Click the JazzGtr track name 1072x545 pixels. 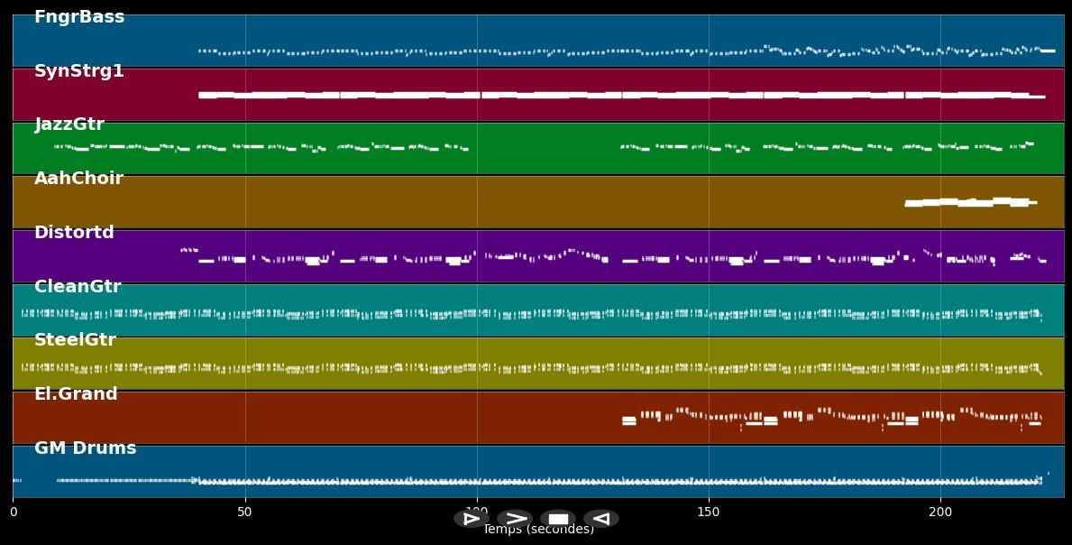point(69,125)
